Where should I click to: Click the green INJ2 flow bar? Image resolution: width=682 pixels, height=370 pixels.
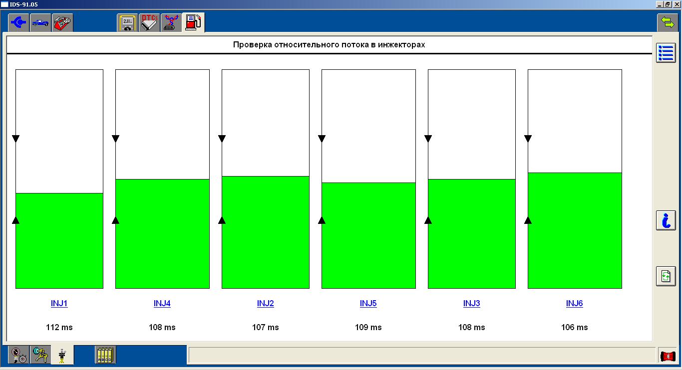pos(266,232)
